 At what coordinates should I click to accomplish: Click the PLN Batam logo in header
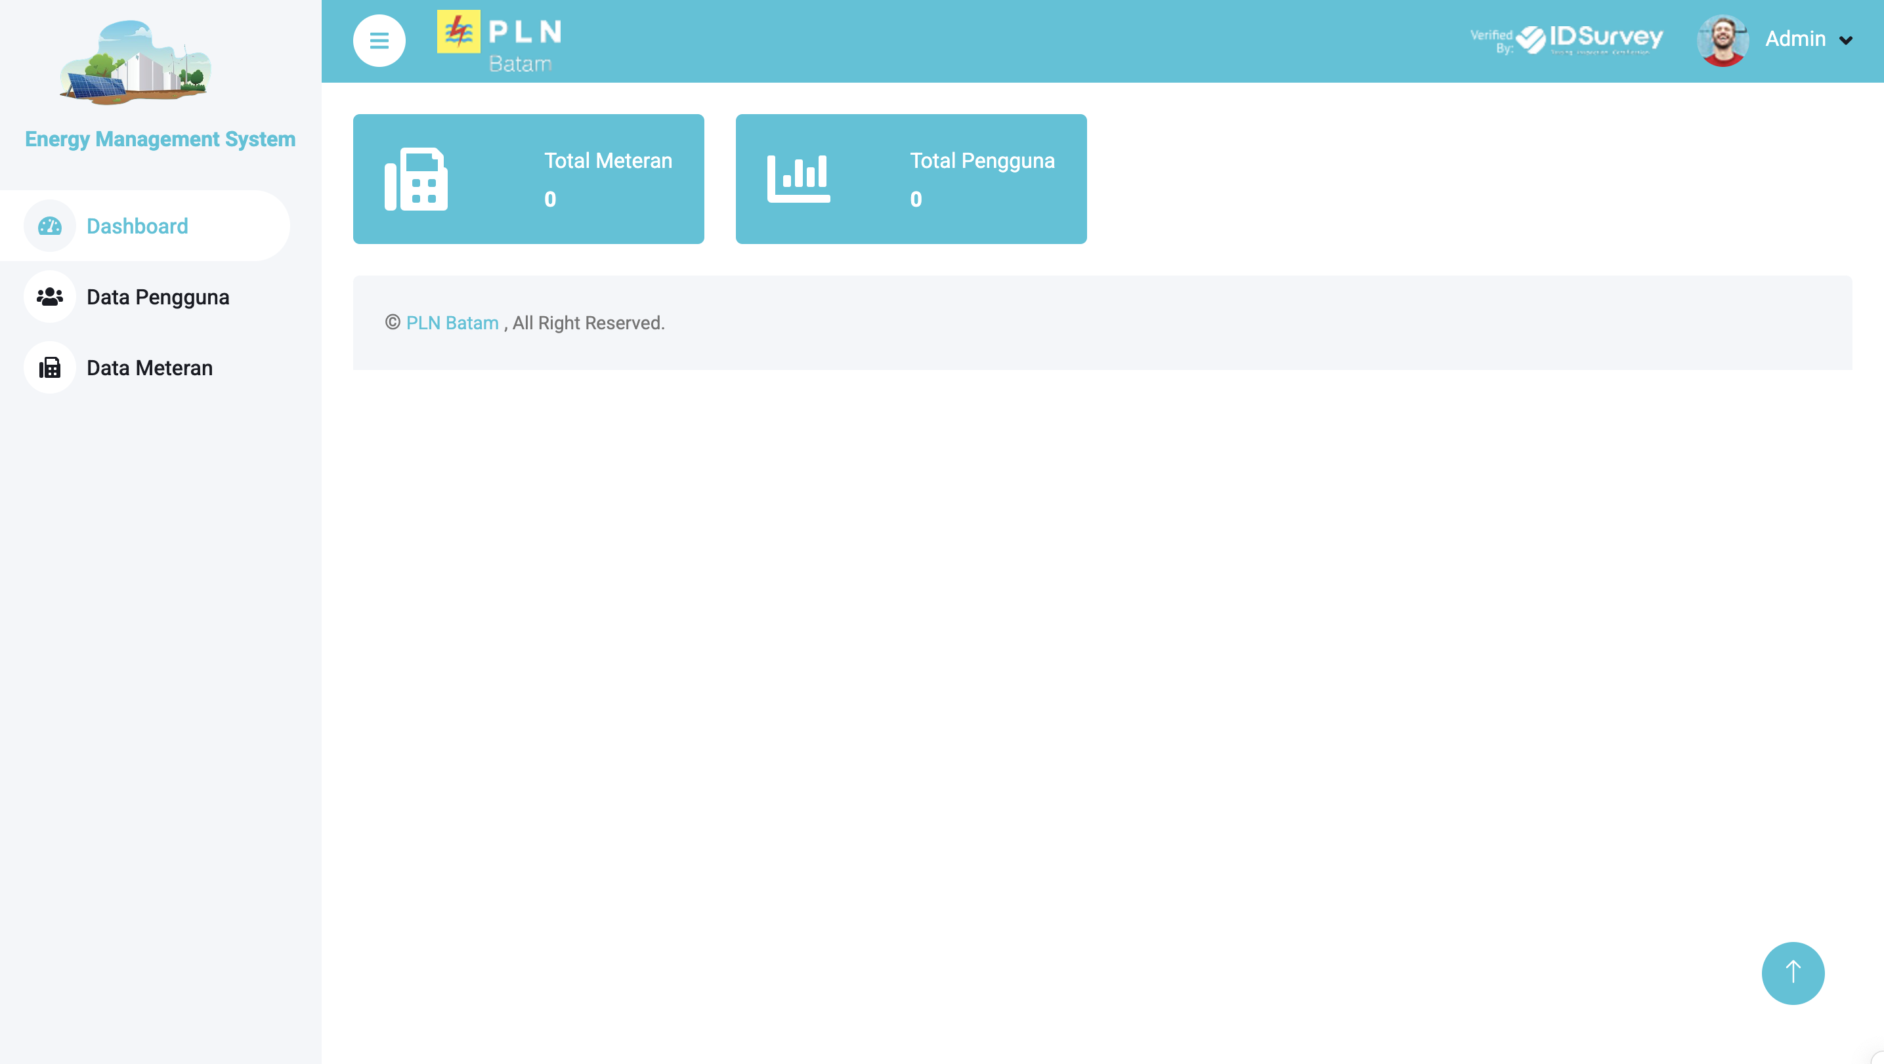(500, 41)
